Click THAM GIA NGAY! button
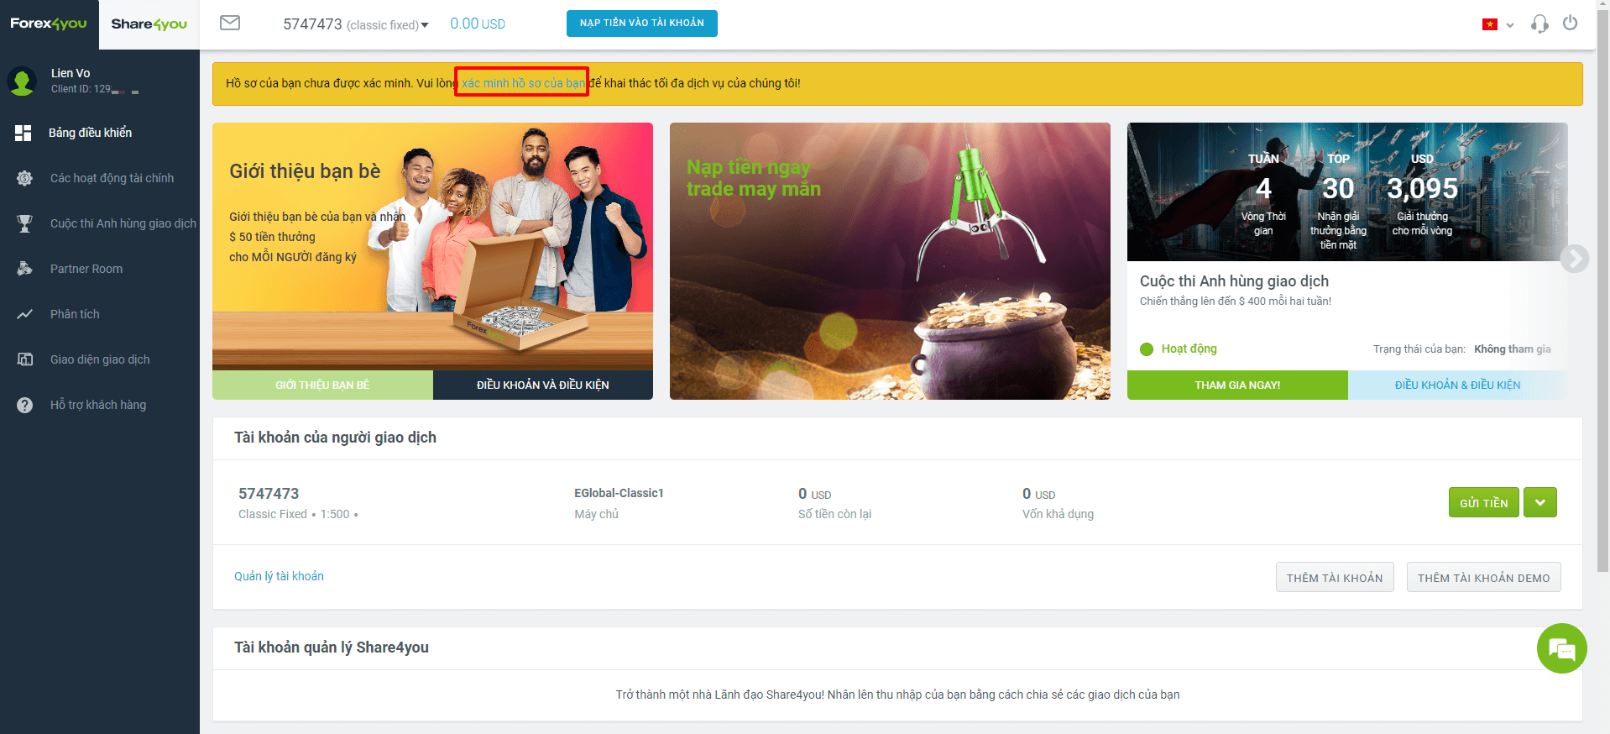 [1237, 385]
